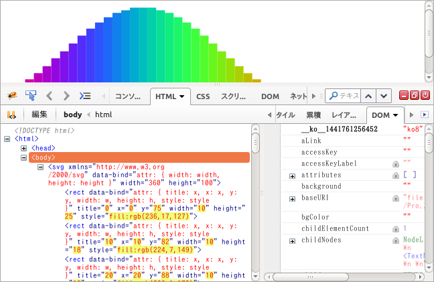
Task: Jump to previous search result arrow
Action: [x=367, y=96]
